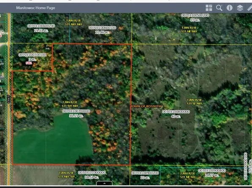252x188 pixels.
Task: Click the red 5411 address number
Action: click(29, 63)
